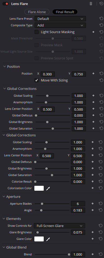Reset the Mask Threshold value
The width and height of the screenshot is (104, 258).
pyautogui.click(x=101, y=38)
